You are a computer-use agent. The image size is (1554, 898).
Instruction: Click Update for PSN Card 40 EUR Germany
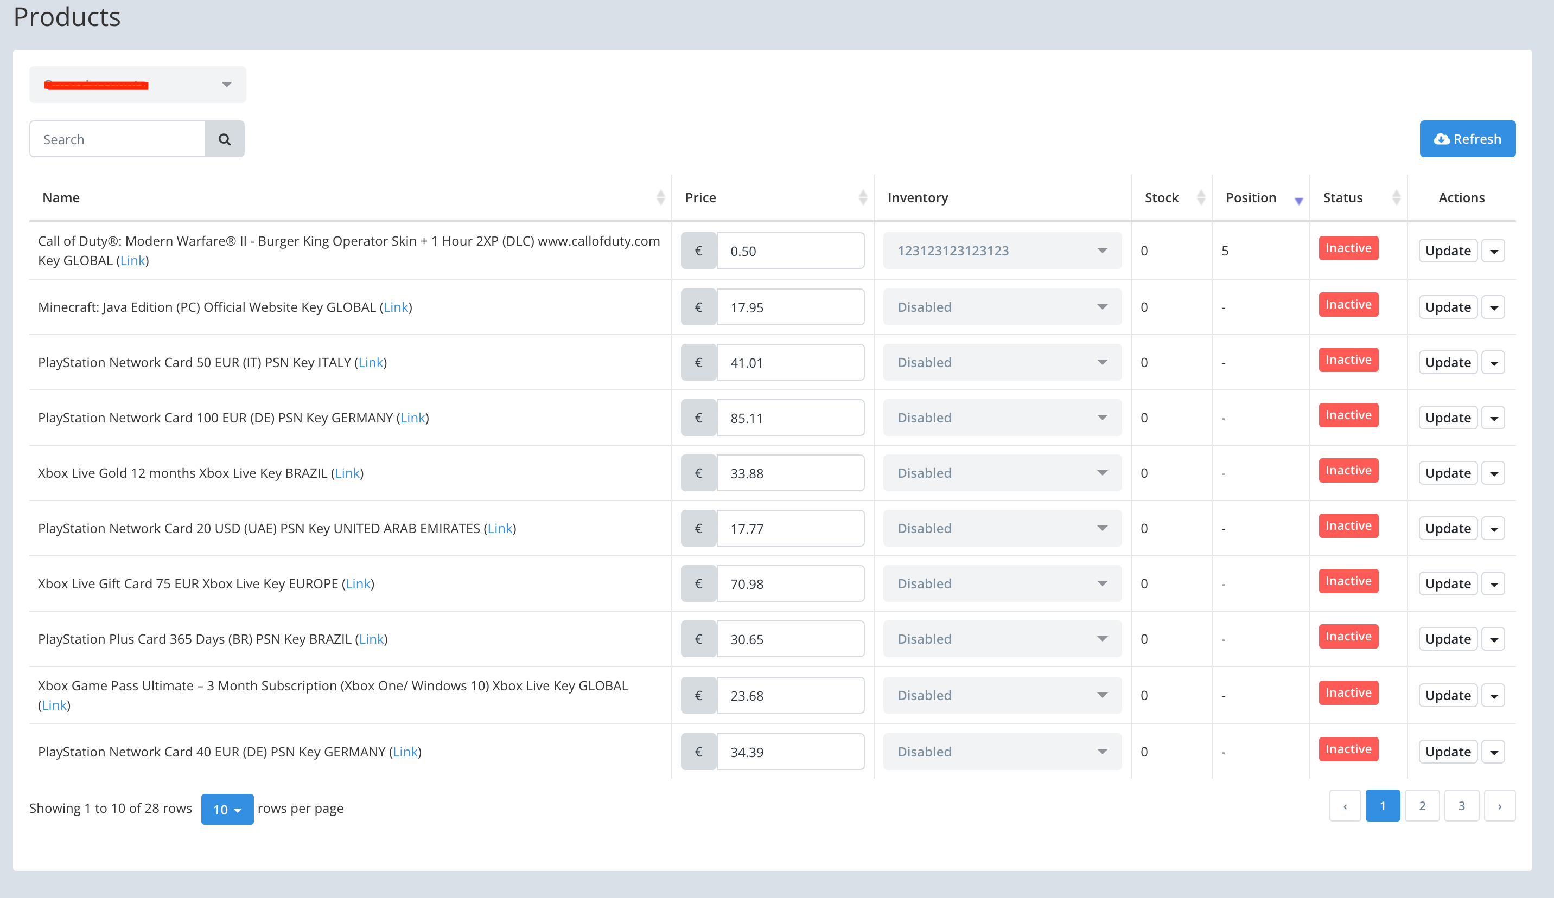1448,752
